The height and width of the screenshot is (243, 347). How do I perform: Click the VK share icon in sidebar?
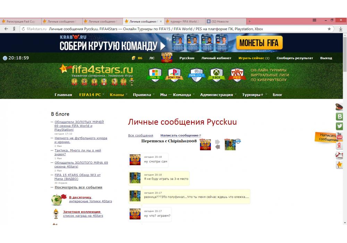pyautogui.click(x=339, y=116)
